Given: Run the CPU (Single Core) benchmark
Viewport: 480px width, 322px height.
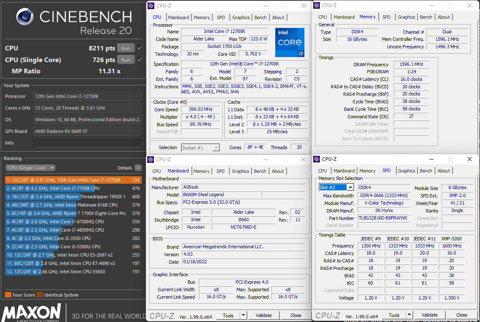Looking at the screenshot, I should (x=126, y=60).
